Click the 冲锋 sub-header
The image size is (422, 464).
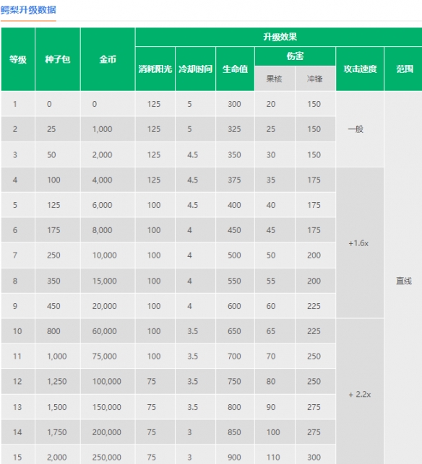pyautogui.click(x=315, y=79)
